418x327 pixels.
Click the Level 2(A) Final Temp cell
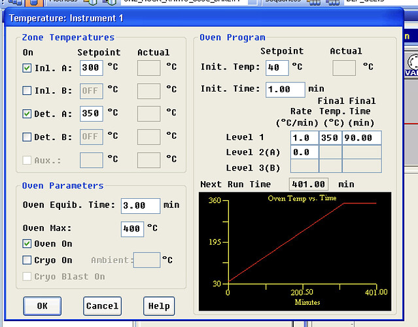coord(330,152)
